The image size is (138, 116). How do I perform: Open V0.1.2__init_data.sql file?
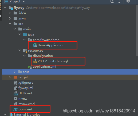point(53,61)
